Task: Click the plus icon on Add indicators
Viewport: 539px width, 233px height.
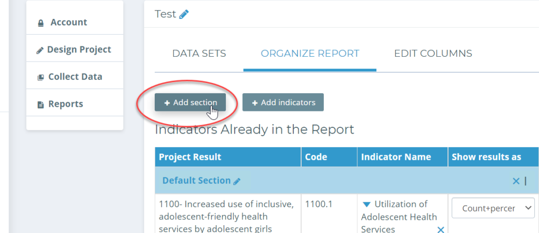Action: (255, 103)
